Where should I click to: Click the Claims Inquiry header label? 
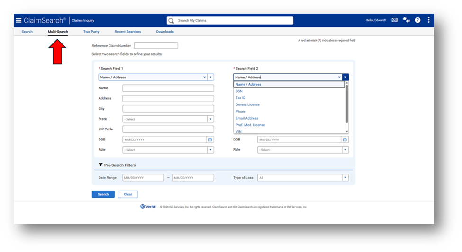pos(83,21)
